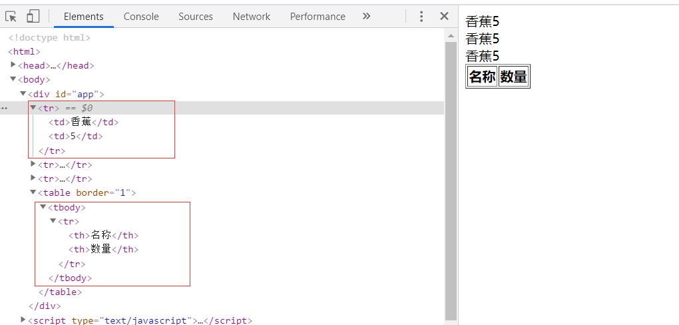Expand the third collapsed tr node
Image resolution: width=679 pixels, height=325 pixels.
33,178
